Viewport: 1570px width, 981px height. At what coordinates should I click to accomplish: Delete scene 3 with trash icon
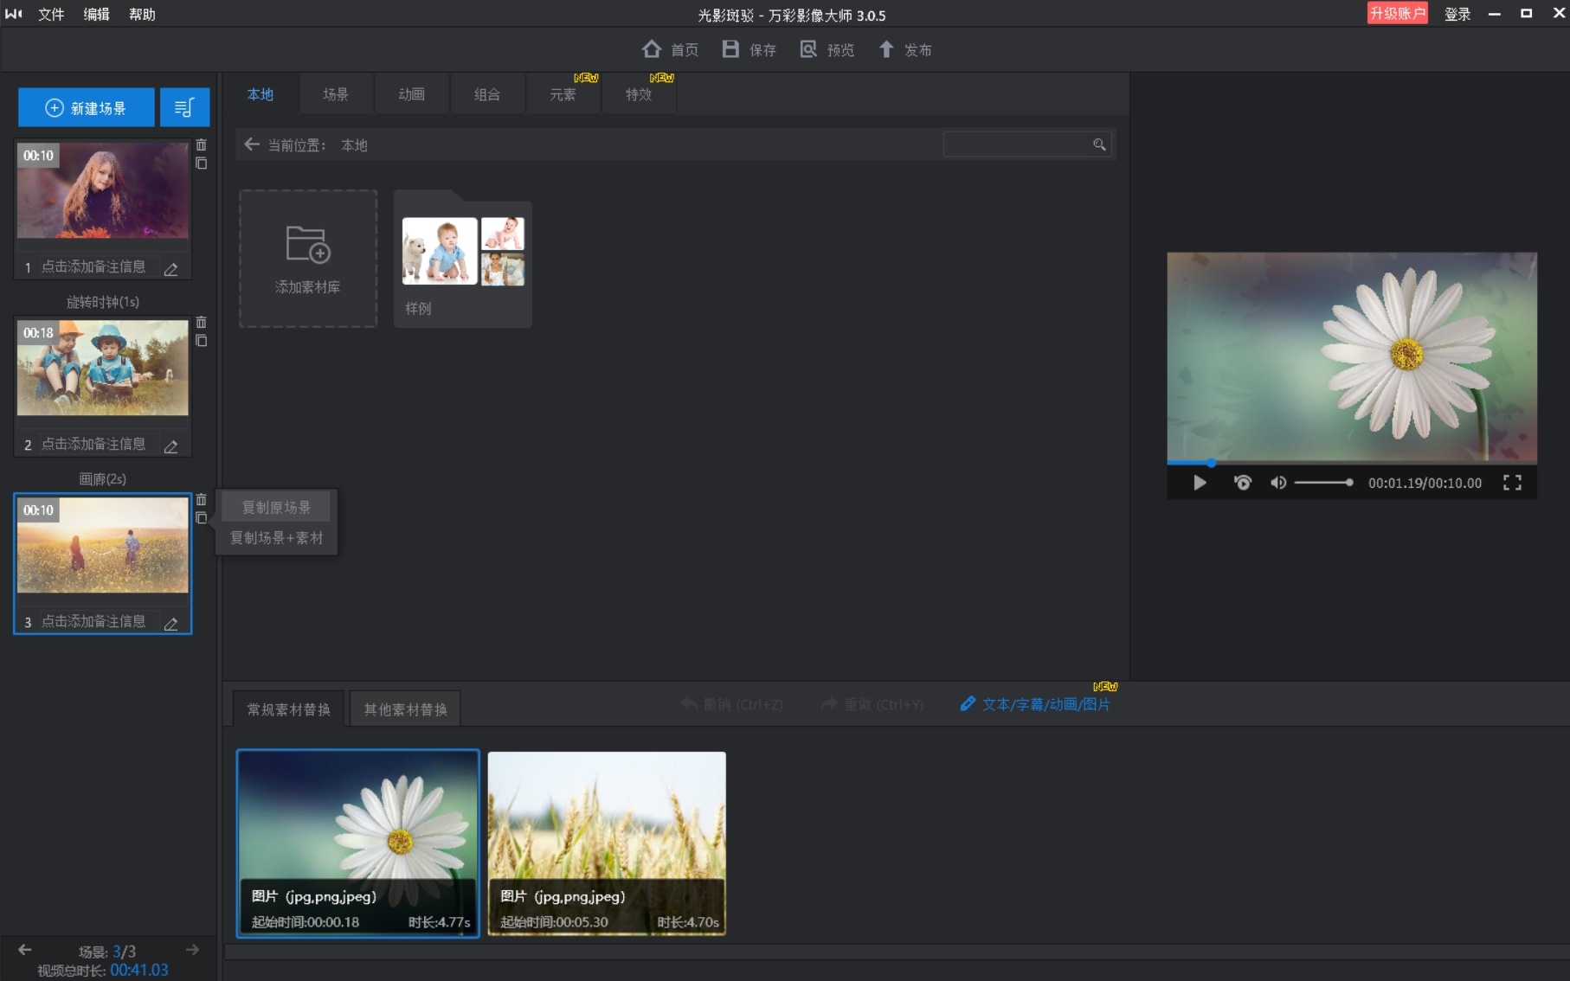202,500
